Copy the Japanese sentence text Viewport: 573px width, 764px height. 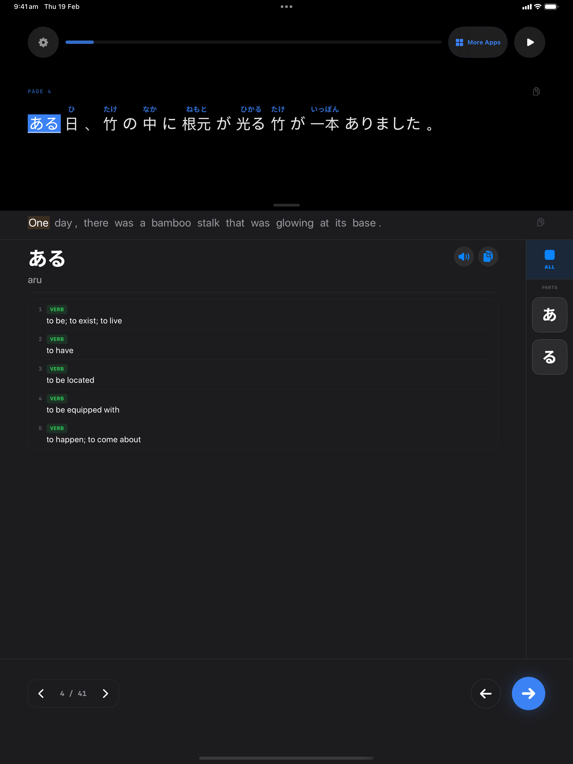point(536,92)
